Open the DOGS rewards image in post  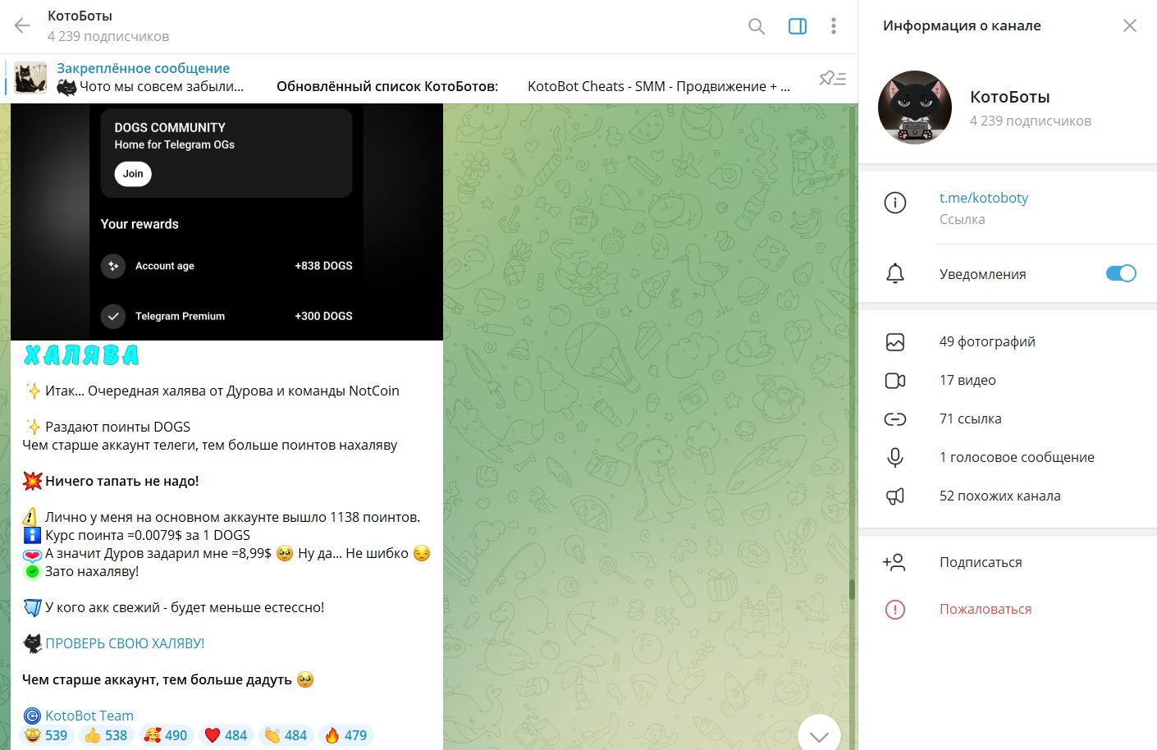click(x=226, y=222)
